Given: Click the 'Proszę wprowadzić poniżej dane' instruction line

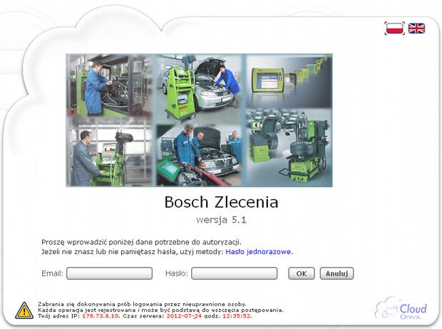Looking at the screenshot, I should pos(141,242).
